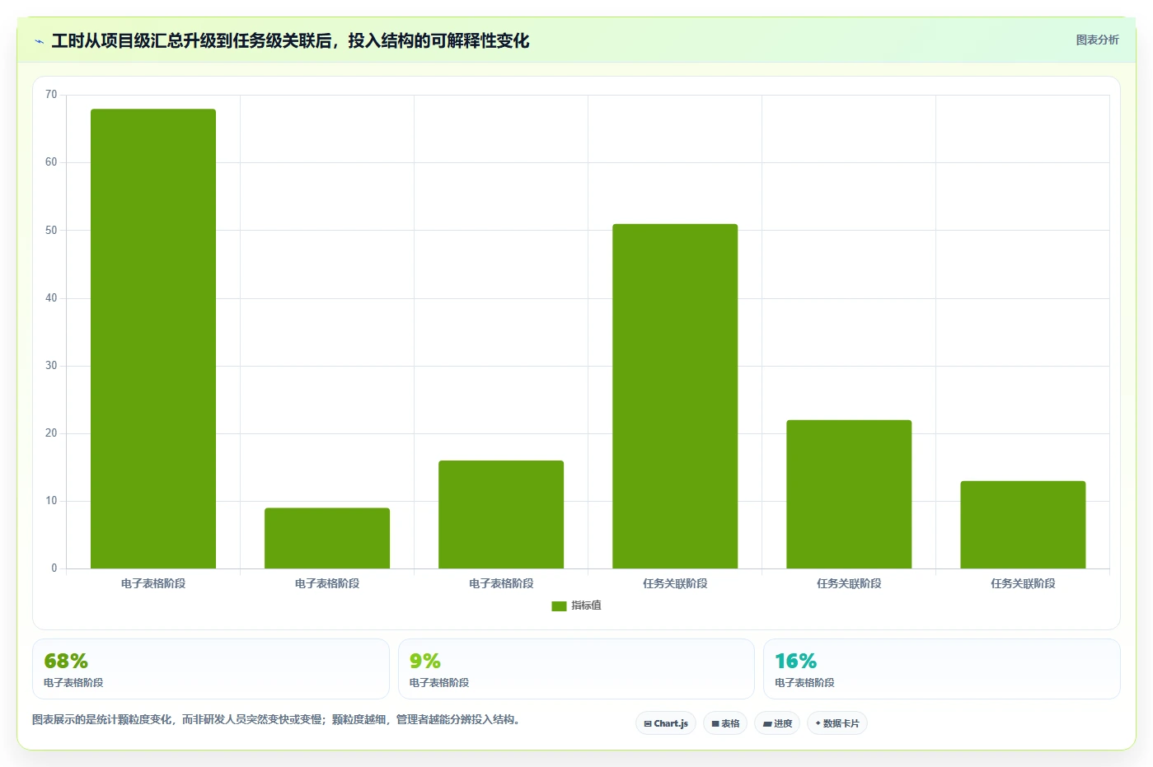Image resolution: width=1153 pixels, height=767 pixels.
Task: Click the 任务关联阶段 axis label under the 51 bar
Action: pos(675,583)
